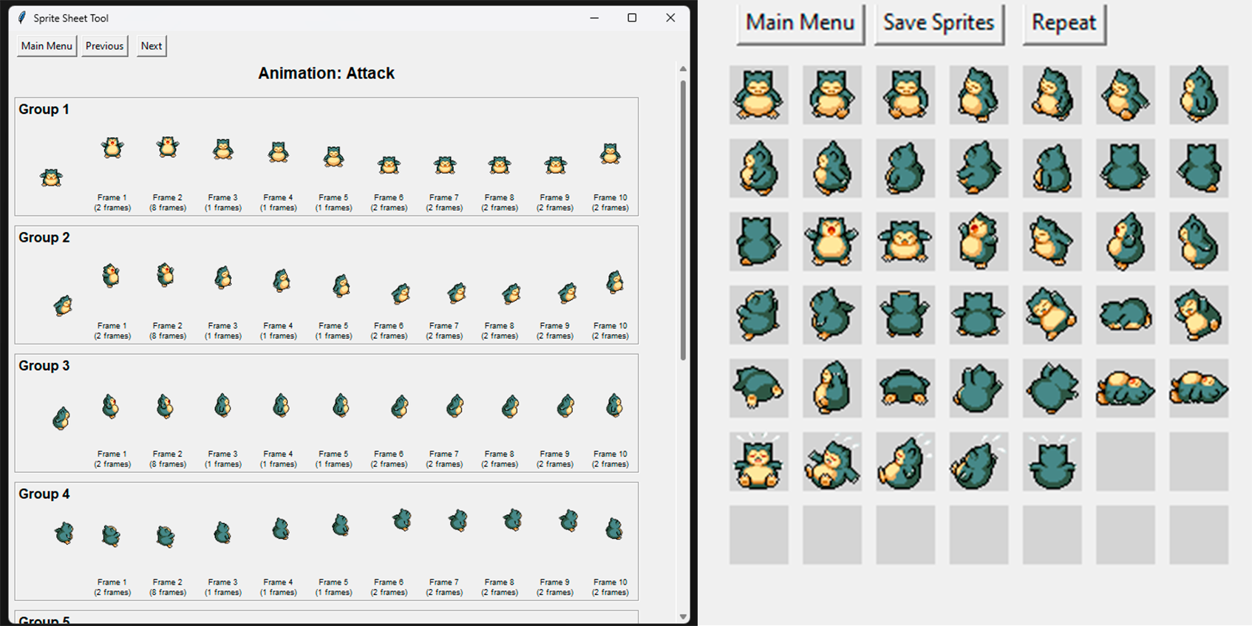Go to the Previous animation
The height and width of the screenshot is (626, 1252).
pos(104,46)
